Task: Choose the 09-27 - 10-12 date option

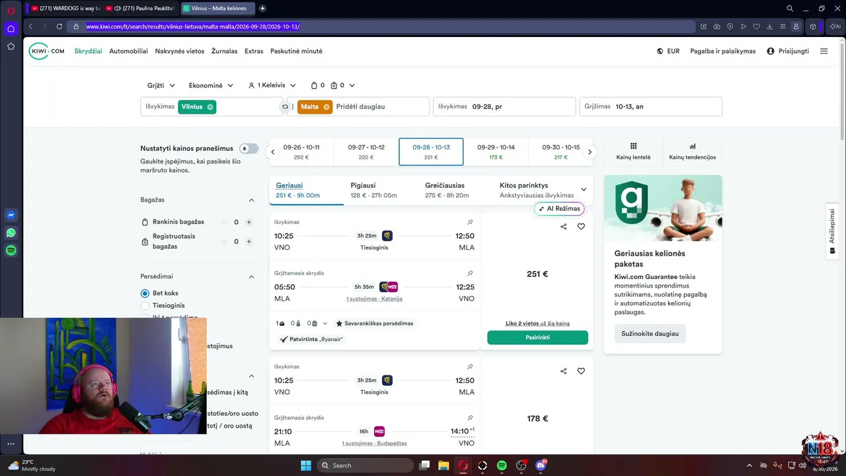Action: coord(366,152)
